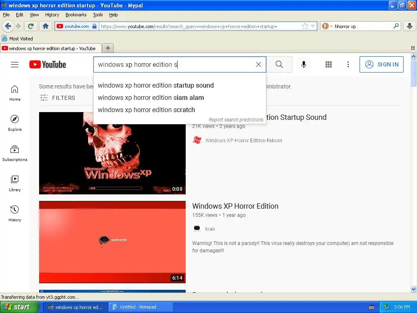
Task: Open History in the YouTube sidebar
Action: 15,214
